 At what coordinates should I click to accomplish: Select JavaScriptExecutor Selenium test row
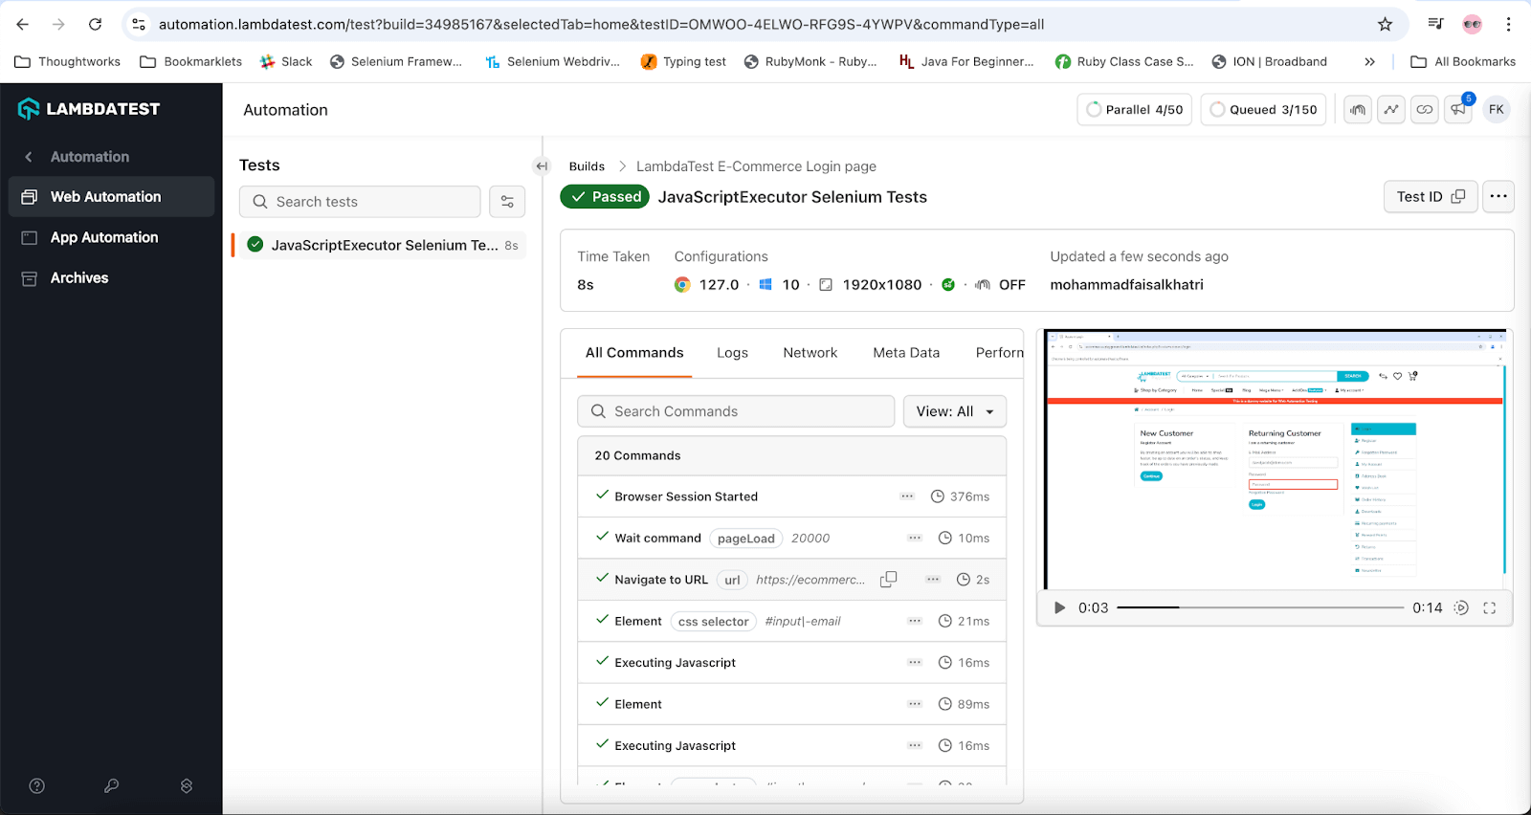pyautogui.click(x=380, y=245)
